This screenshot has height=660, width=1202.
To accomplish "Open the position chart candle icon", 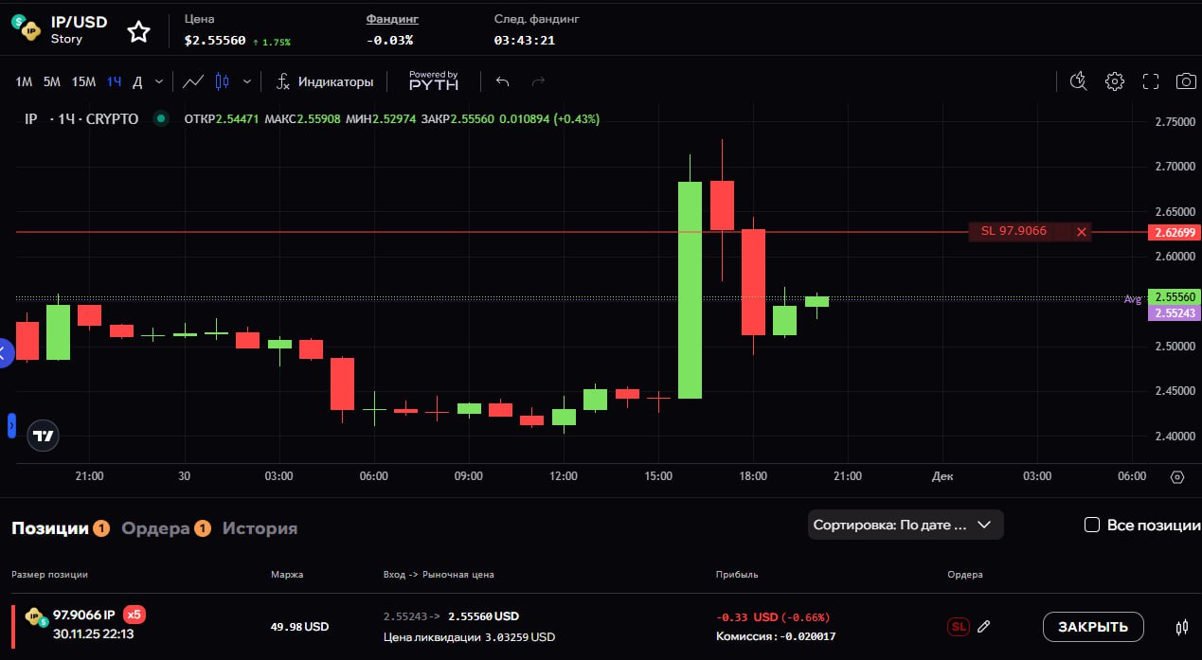I will click(1182, 627).
